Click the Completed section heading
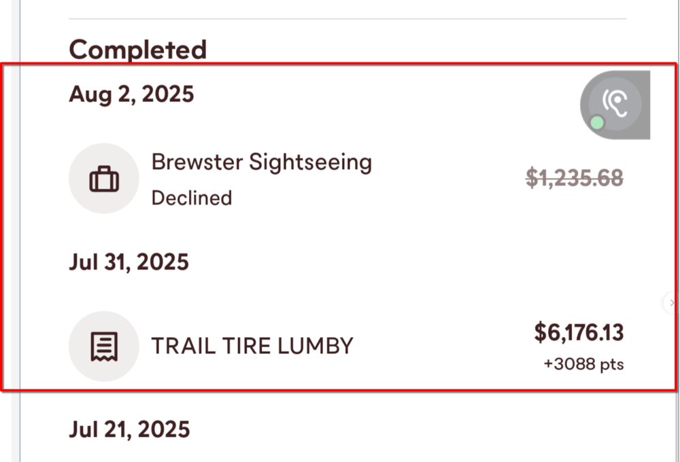680x462 pixels. [x=137, y=50]
